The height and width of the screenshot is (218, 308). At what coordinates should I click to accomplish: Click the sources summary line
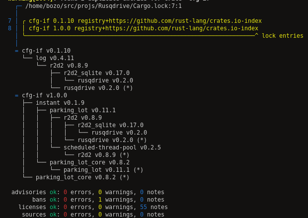[93, 215]
